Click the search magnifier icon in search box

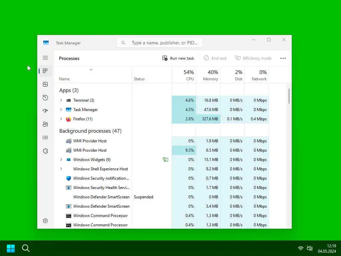123,43
